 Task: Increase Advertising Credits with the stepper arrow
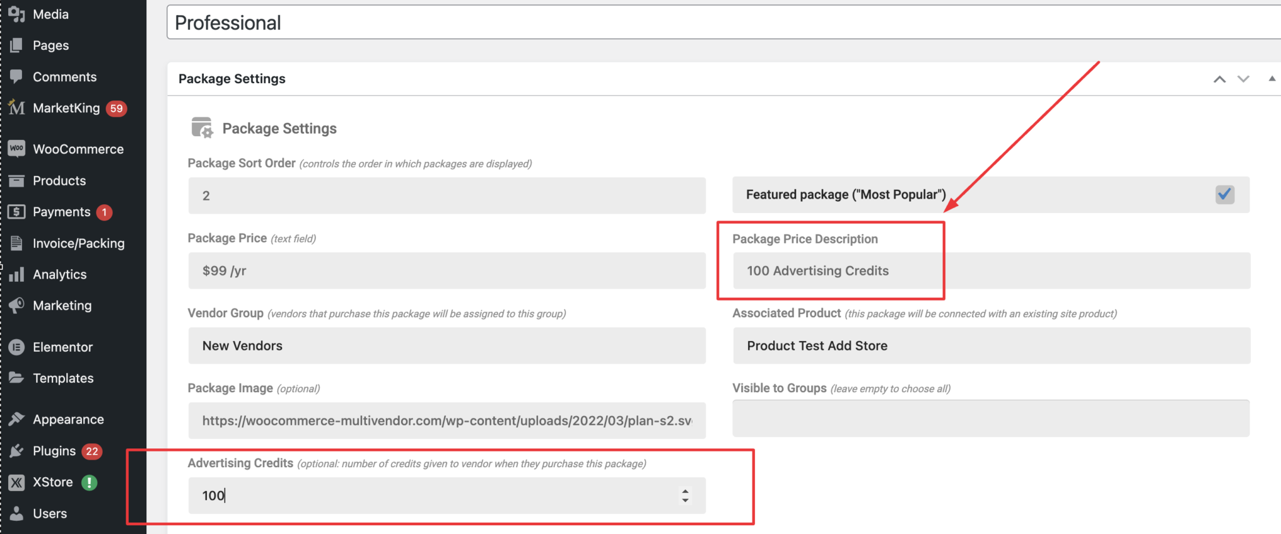click(686, 492)
